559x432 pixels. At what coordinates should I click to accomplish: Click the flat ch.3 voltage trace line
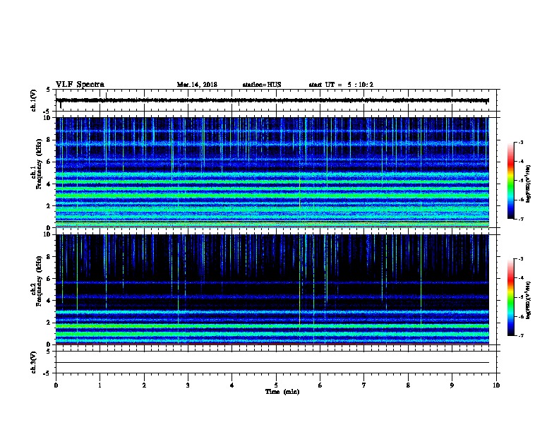(x=272, y=363)
